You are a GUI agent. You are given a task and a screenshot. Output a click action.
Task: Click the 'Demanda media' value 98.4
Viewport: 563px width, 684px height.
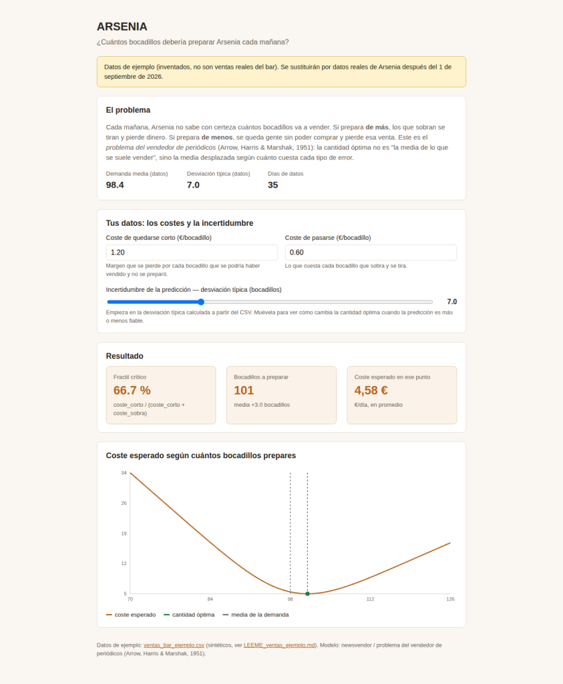tap(115, 185)
